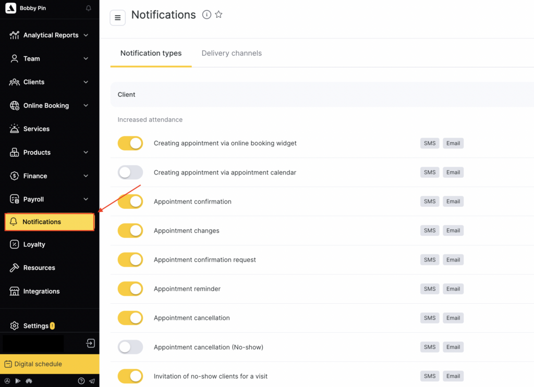Click the logout icon in the sidebar footer

(x=91, y=343)
